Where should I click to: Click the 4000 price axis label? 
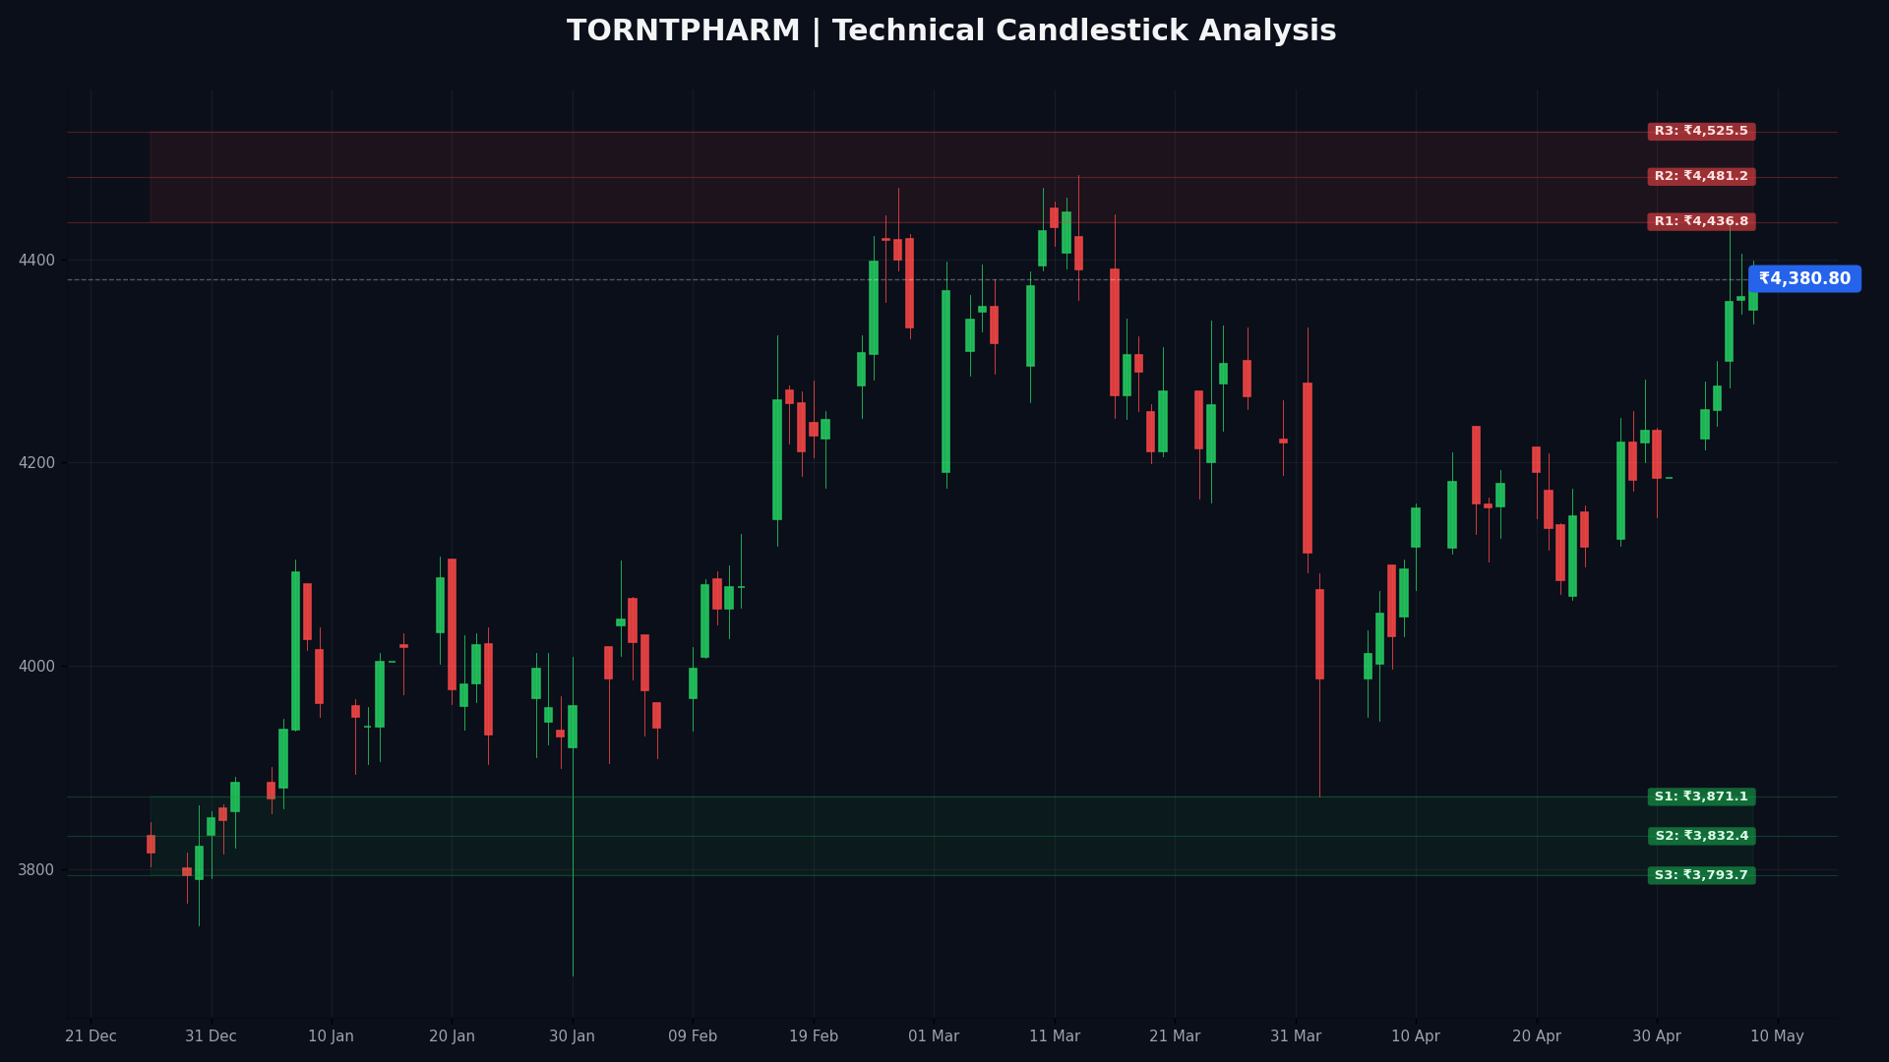coord(36,667)
